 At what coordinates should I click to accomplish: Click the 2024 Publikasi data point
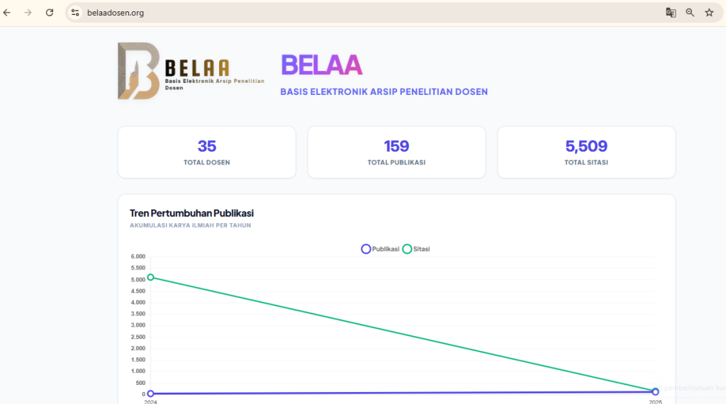(150, 393)
